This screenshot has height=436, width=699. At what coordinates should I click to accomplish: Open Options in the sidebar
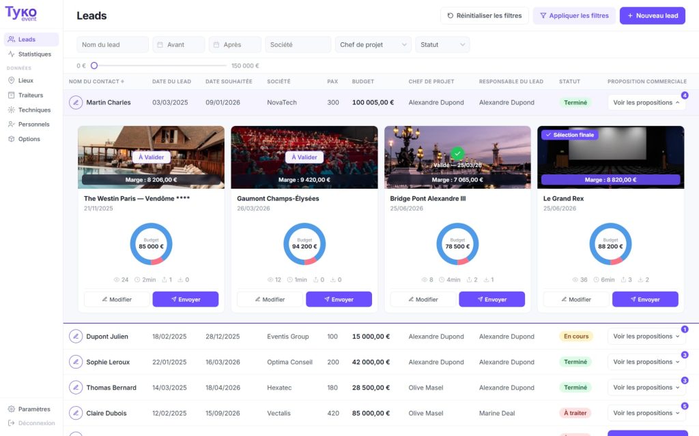pyautogui.click(x=31, y=139)
